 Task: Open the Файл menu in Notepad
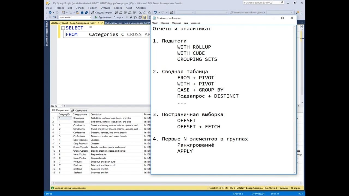[155, 23]
